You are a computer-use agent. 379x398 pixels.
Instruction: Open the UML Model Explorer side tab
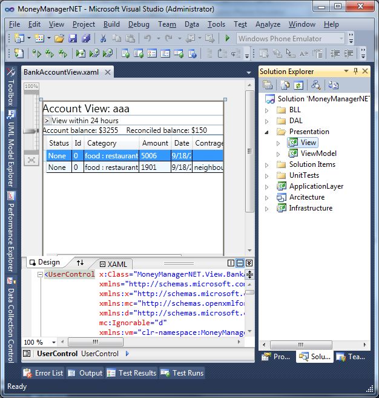point(11,149)
